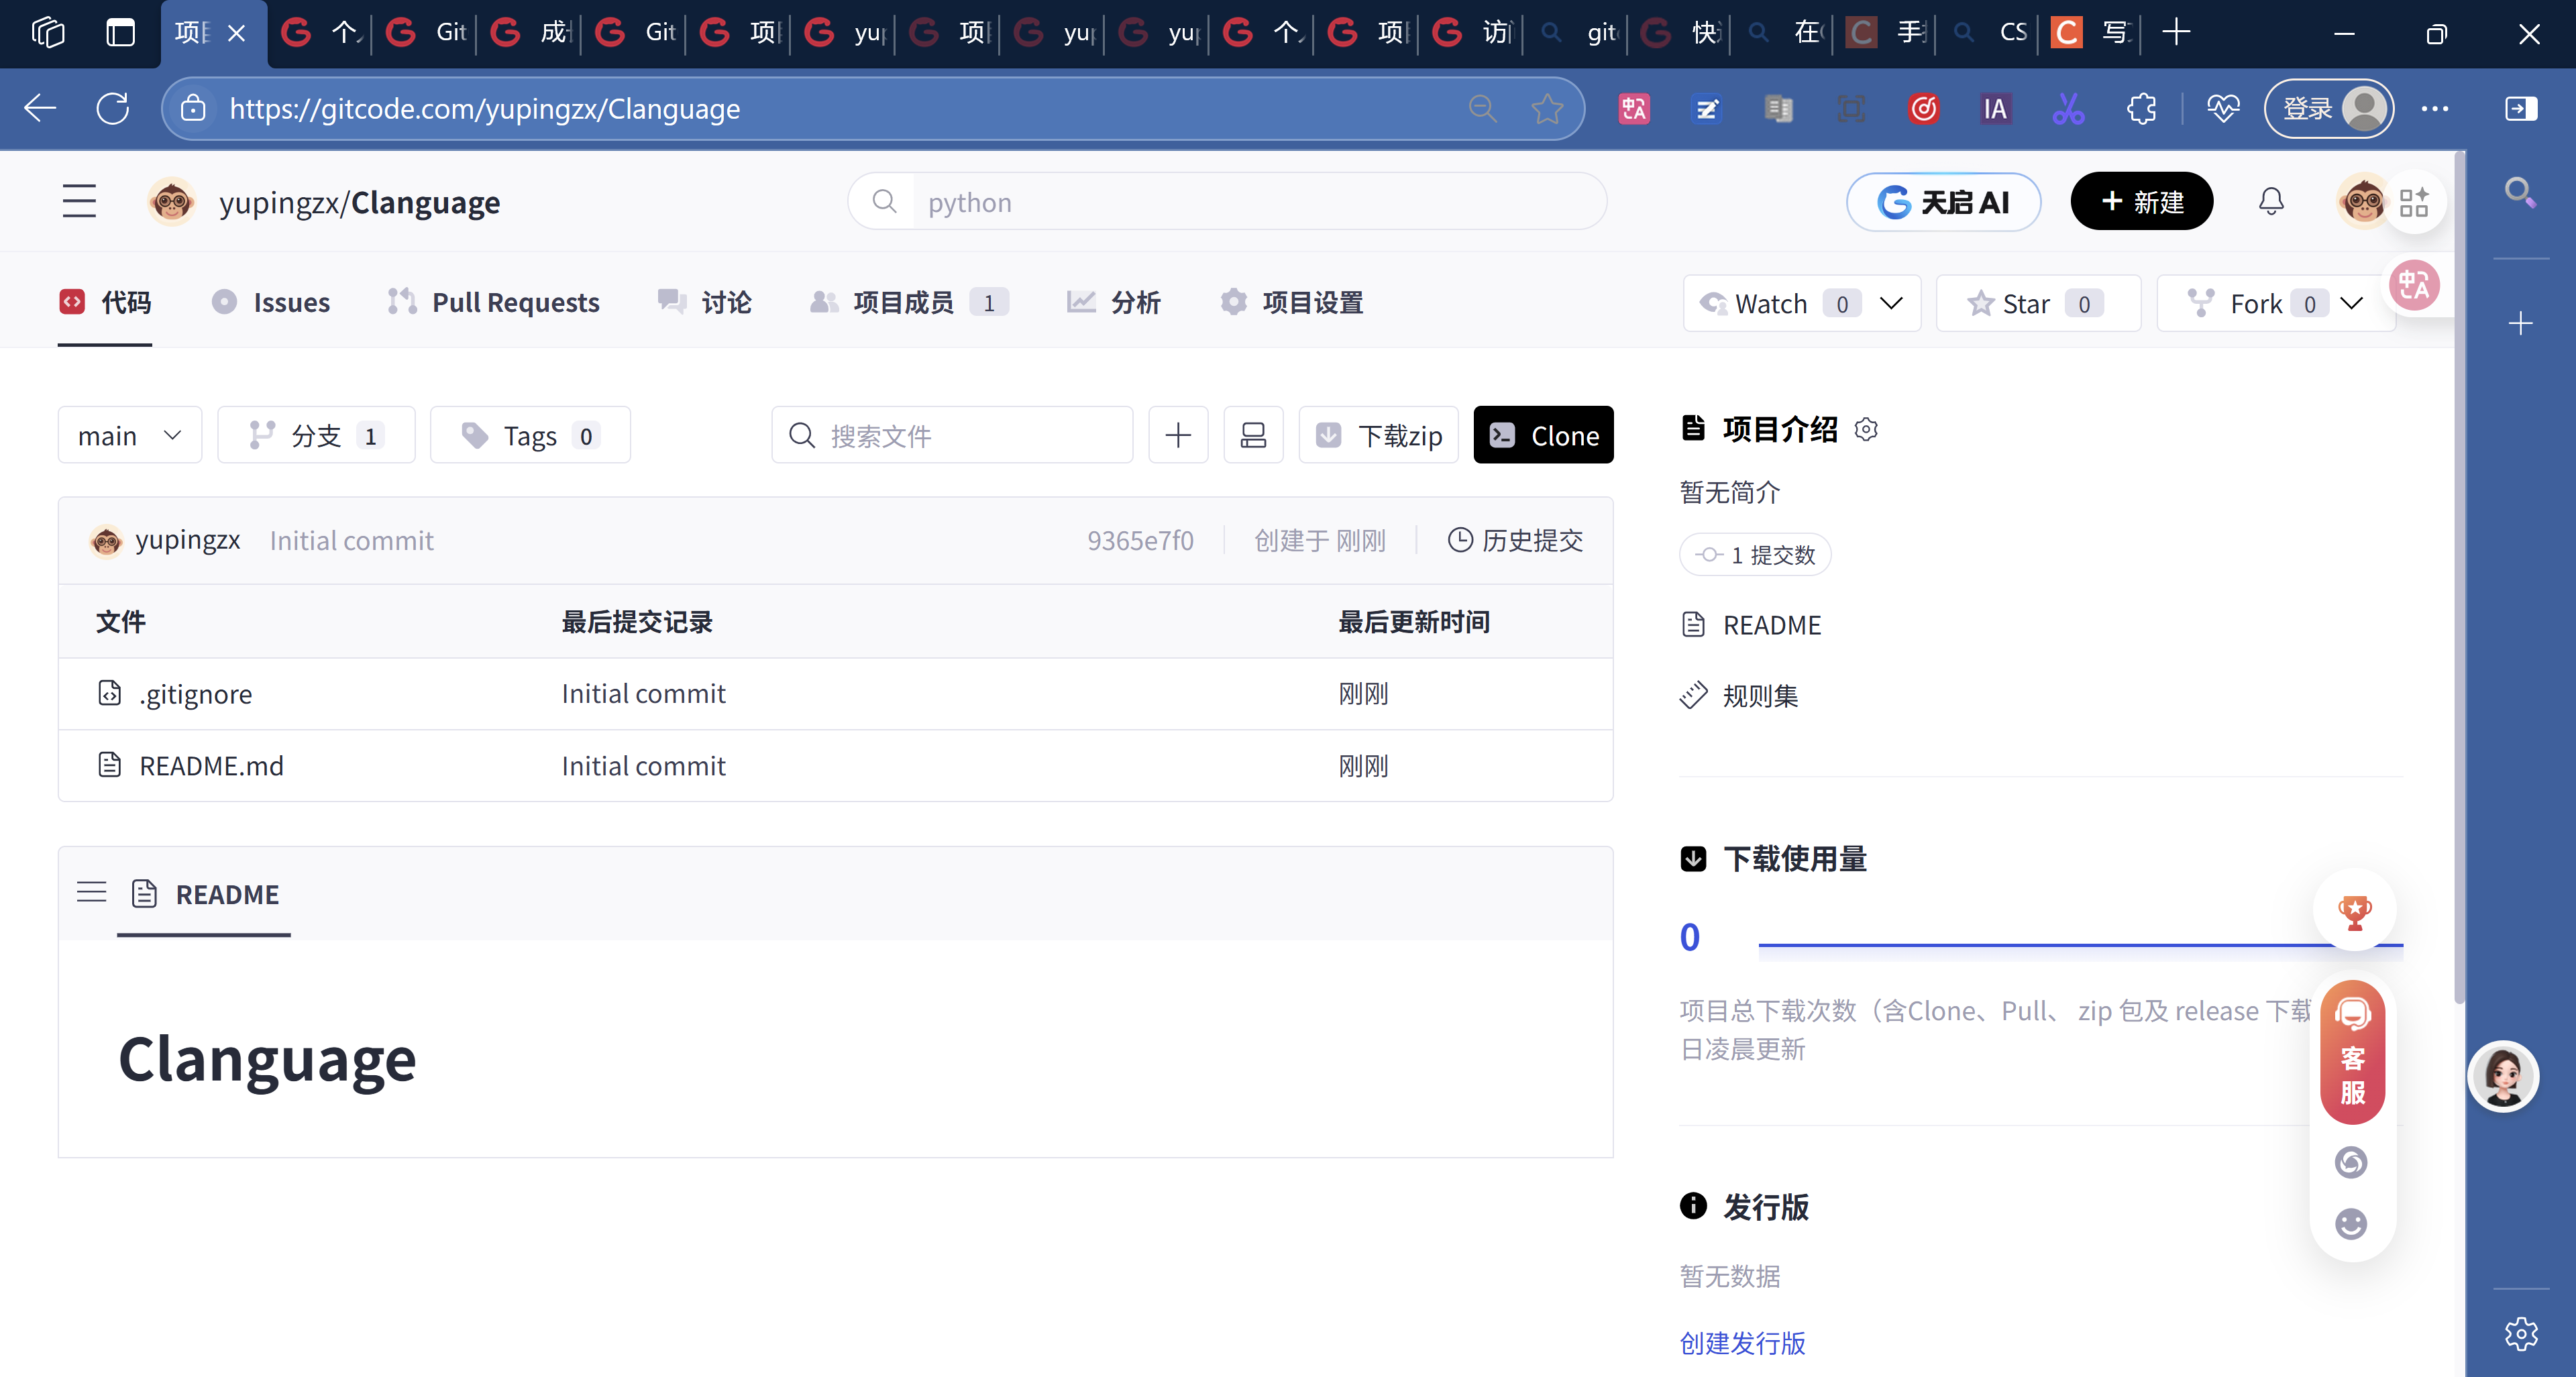Open the 天启 AI assistant
The width and height of the screenshot is (2576, 1377).
tap(1943, 201)
